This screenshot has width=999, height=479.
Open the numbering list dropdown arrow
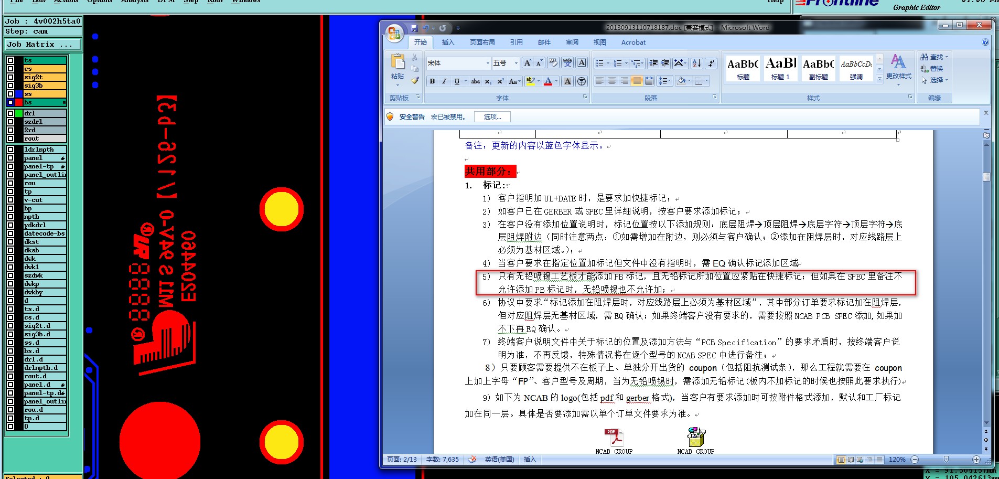(x=626, y=63)
